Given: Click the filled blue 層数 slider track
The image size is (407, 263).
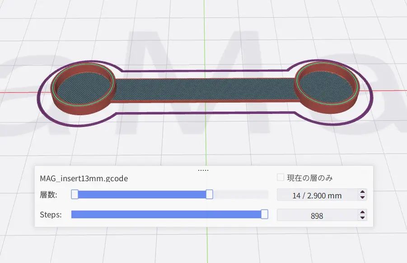Looking at the screenshot, I should click(142, 195).
